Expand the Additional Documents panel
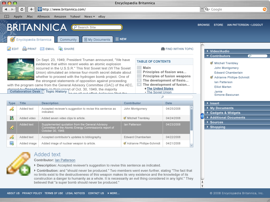Screen dimensions: 270x202 click(208, 117)
